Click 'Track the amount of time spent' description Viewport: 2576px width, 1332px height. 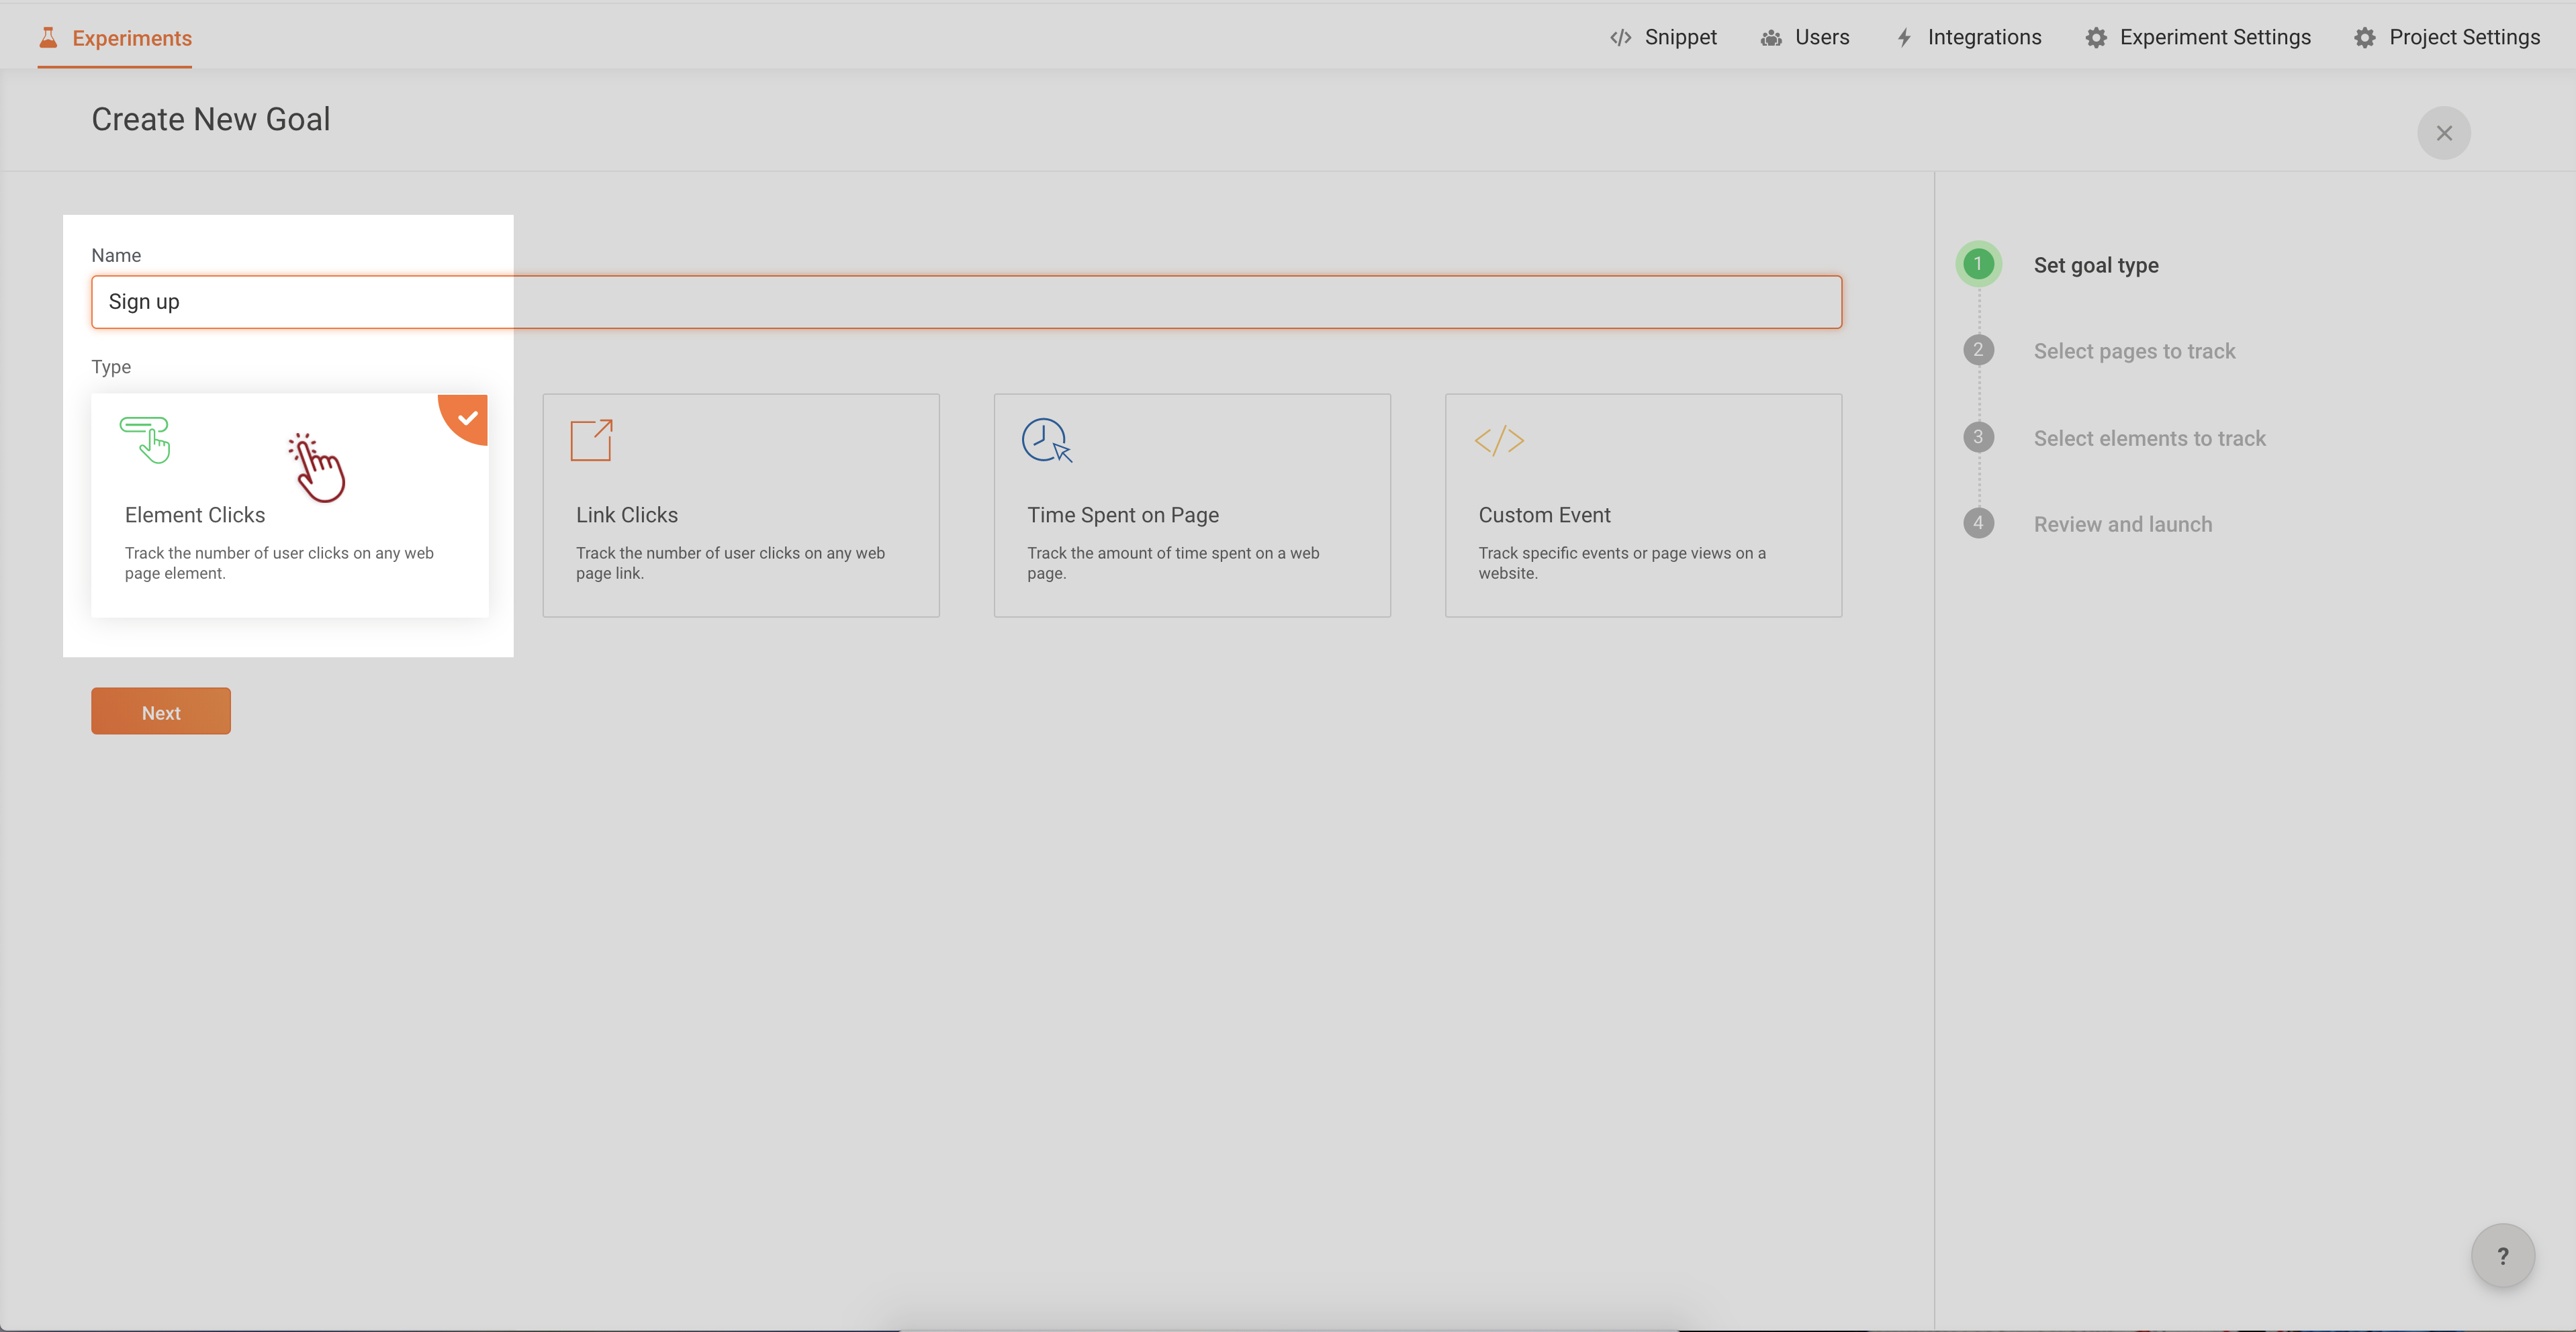(1173, 563)
